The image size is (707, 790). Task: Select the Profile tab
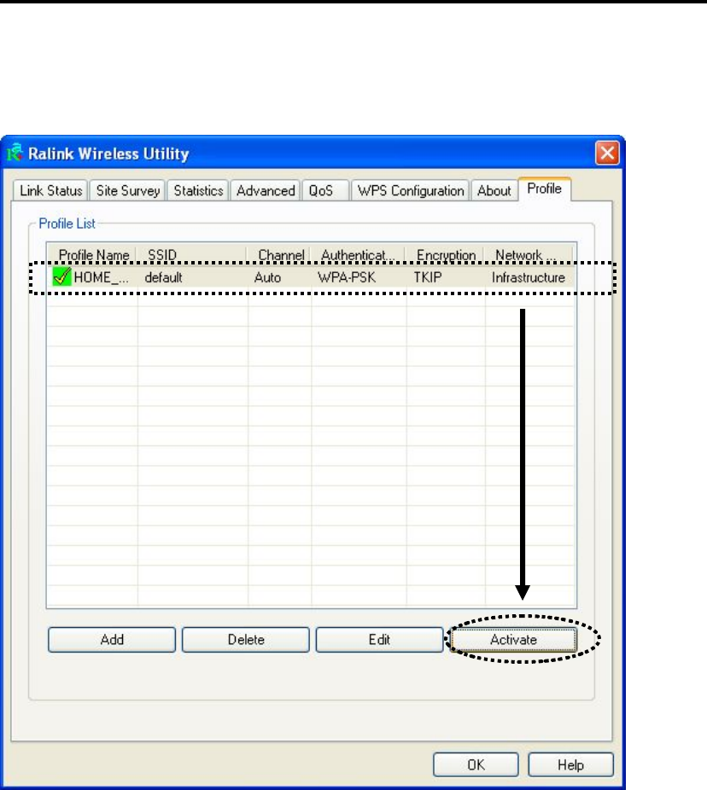click(x=544, y=189)
